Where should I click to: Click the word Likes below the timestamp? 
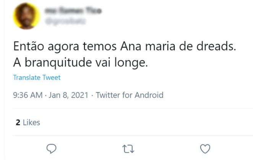(x=31, y=122)
